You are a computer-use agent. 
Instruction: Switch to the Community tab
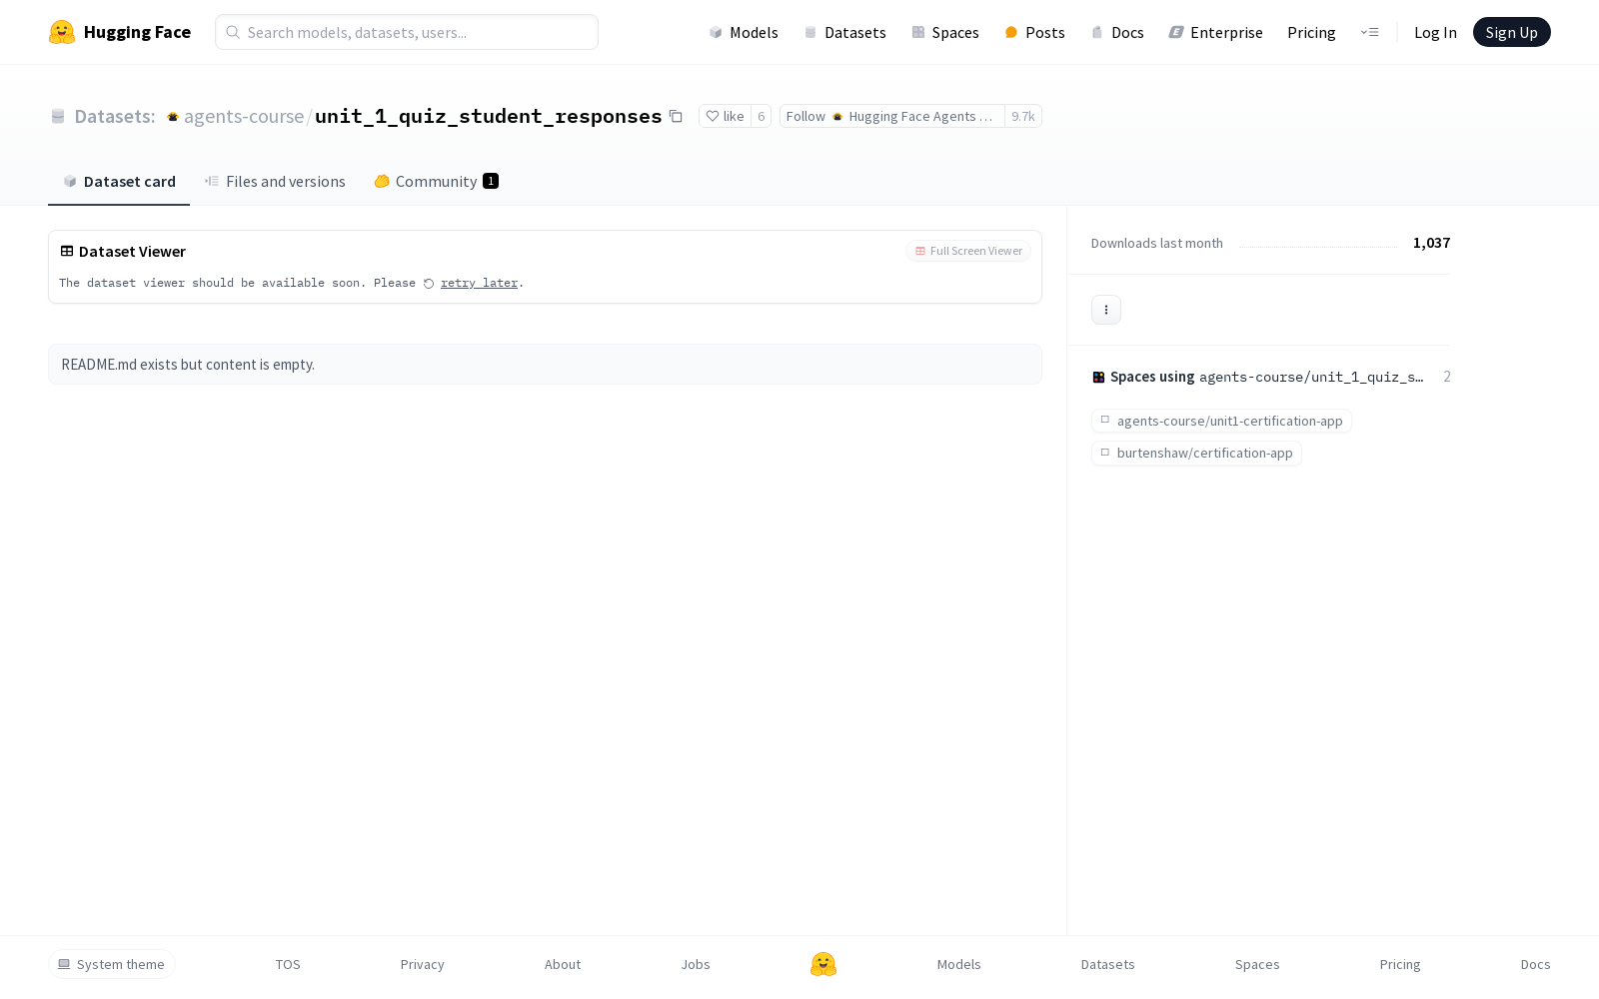(436, 181)
